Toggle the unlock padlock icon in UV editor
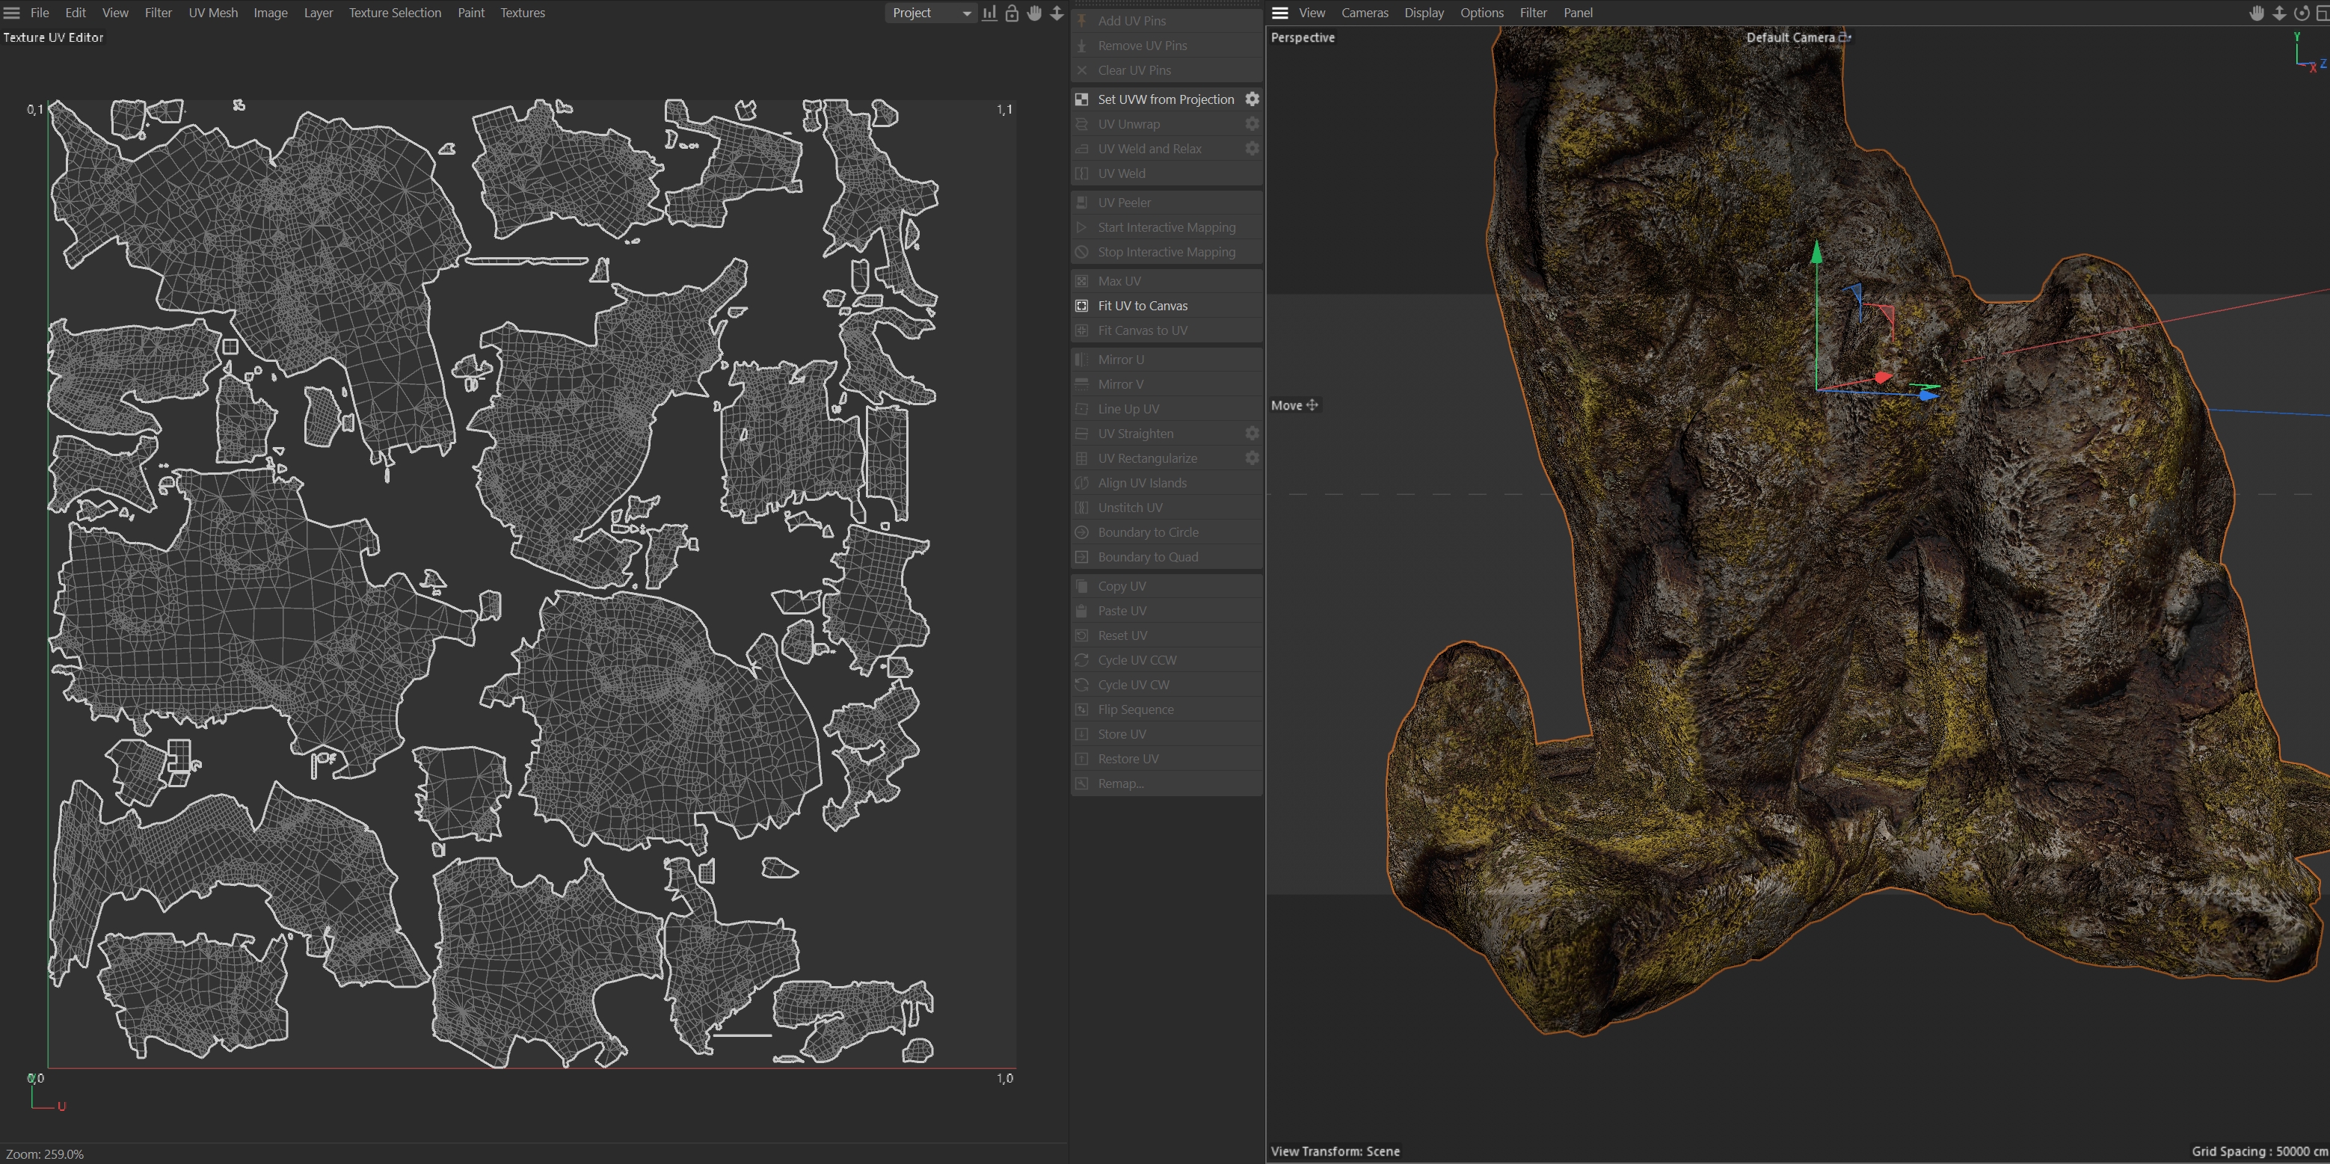Viewport: 2330px width, 1164px height. [1012, 13]
